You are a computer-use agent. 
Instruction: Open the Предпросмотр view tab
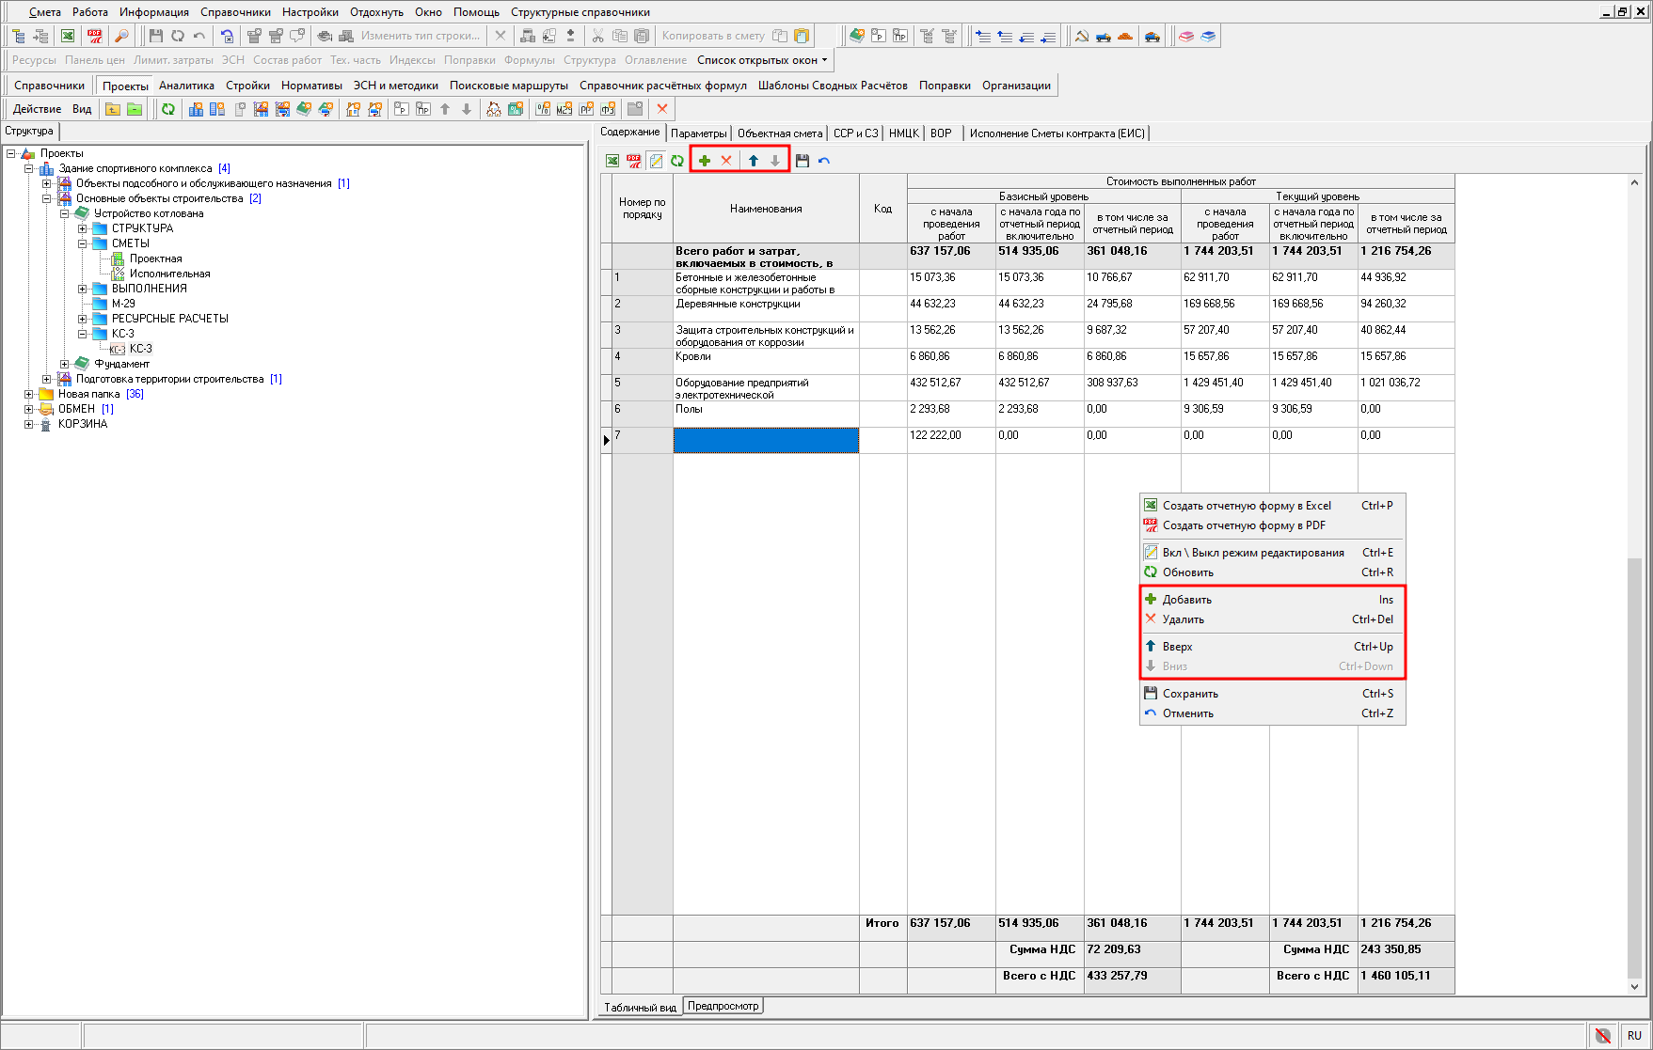click(x=723, y=1006)
